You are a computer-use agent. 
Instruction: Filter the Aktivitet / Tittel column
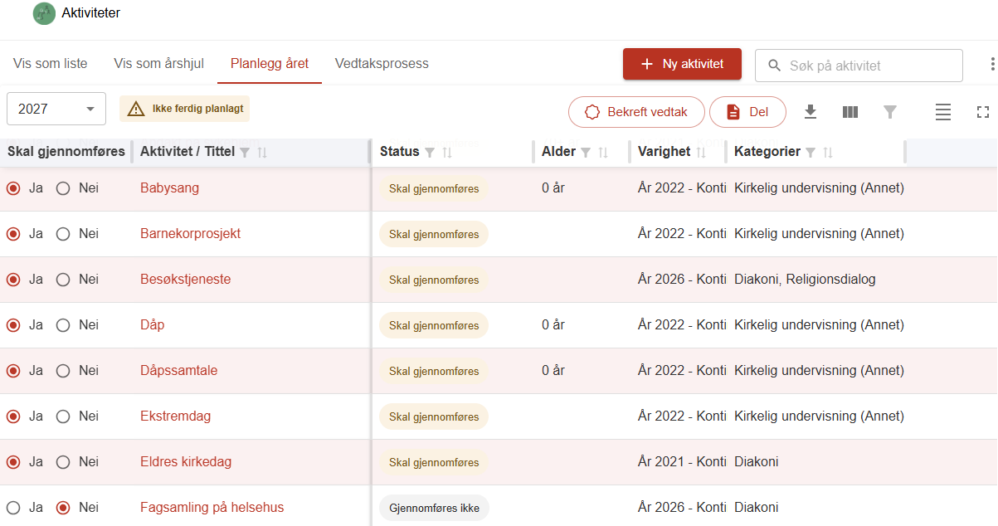(x=245, y=152)
